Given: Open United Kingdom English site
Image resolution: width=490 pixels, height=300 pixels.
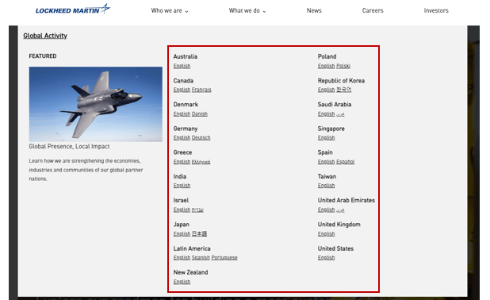Looking at the screenshot, I should (326, 233).
